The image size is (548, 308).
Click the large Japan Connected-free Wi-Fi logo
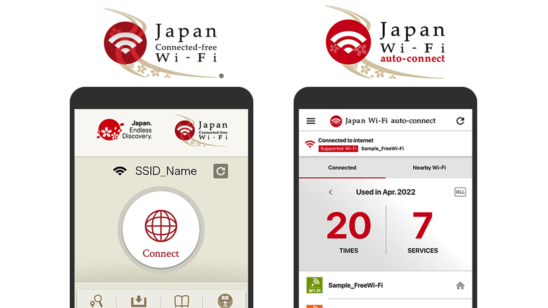[164, 43]
